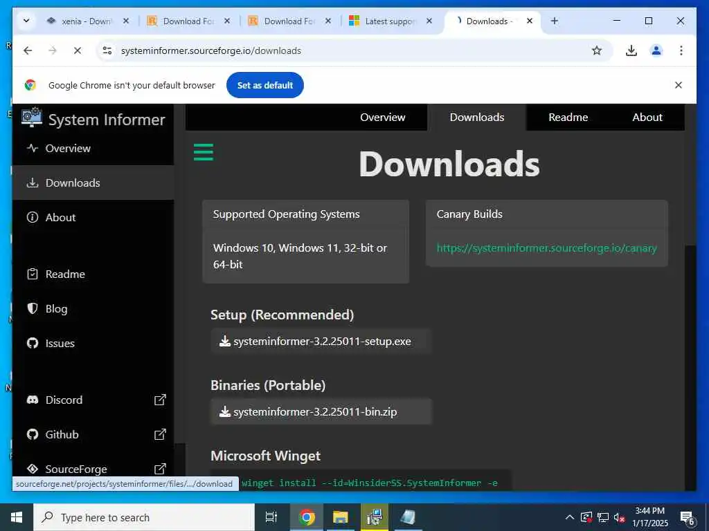Image resolution: width=709 pixels, height=531 pixels.
Task: Close the xenia browser tab
Action: pos(126,21)
